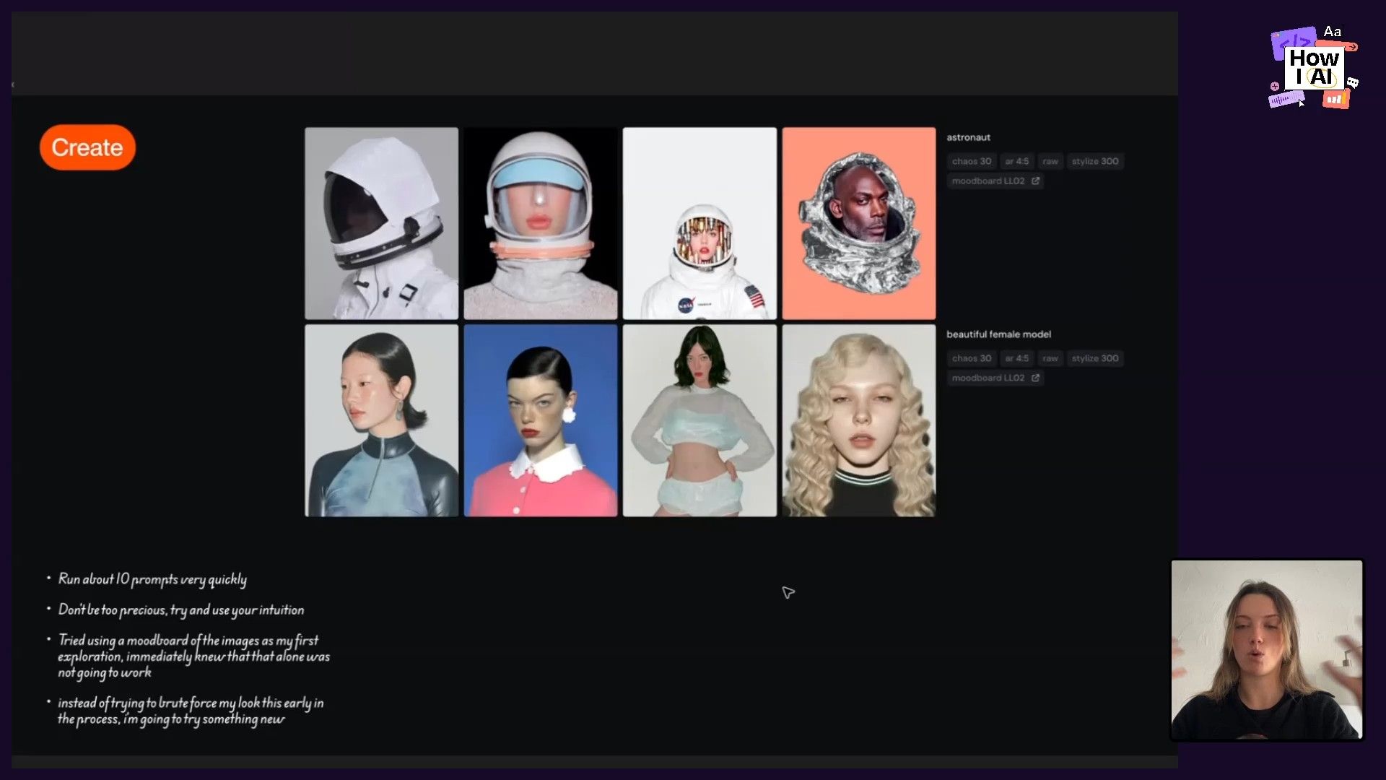Viewport: 1386px width, 780px height.
Task: Click the How I AI logo
Action: (1314, 67)
